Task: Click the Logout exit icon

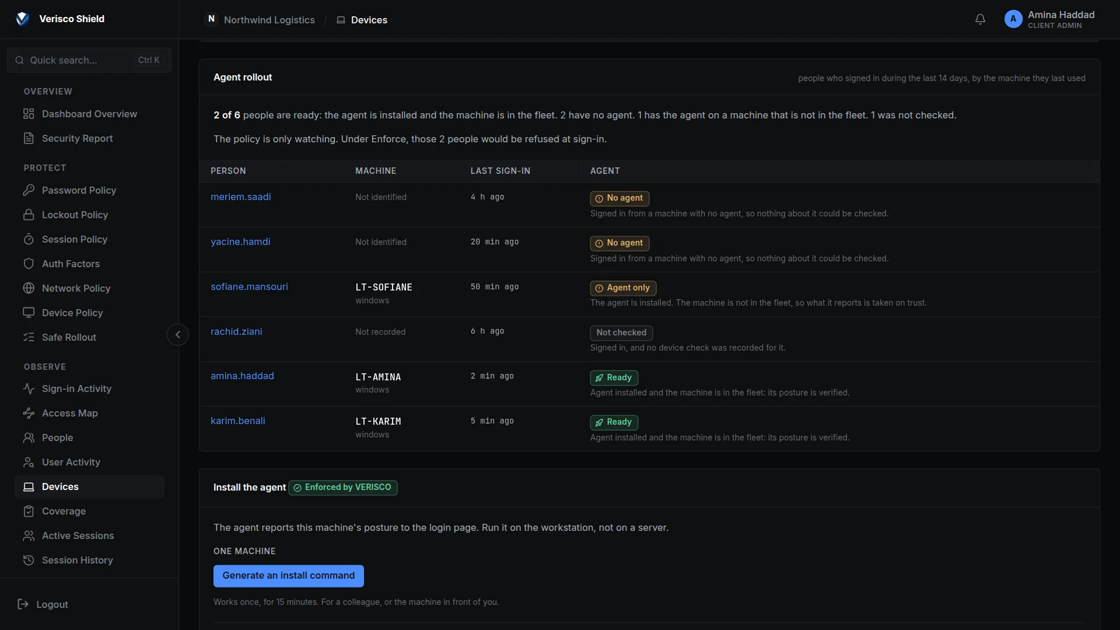Action: click(x=23, y=605)
